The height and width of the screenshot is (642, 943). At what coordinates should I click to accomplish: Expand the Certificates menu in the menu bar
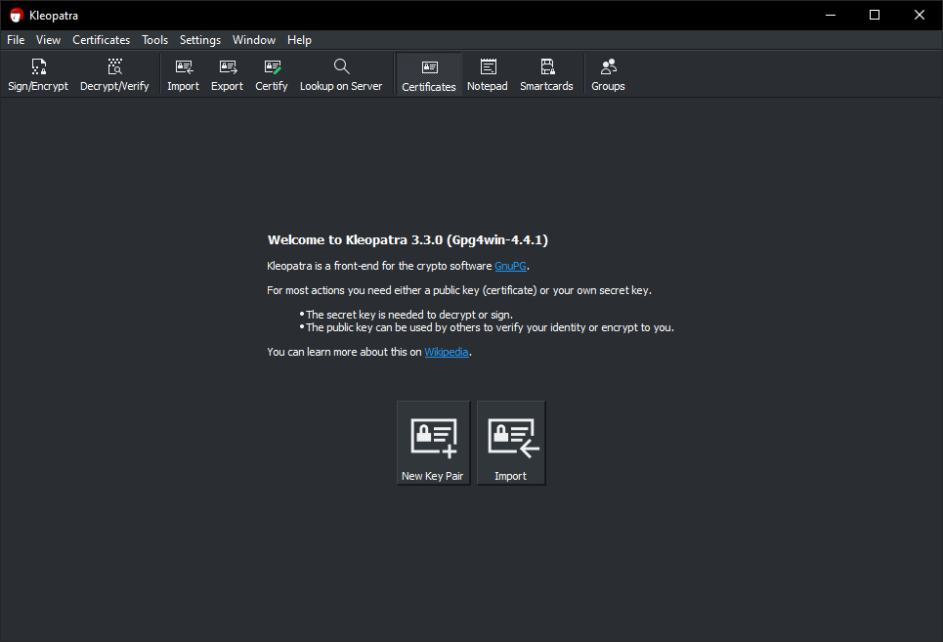pos(101,40)
